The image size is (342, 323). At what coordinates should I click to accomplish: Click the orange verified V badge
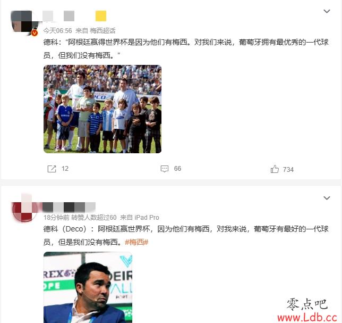[x=34, y=33]
